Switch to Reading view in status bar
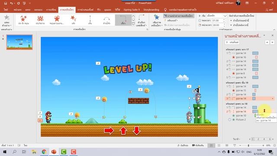The image size is (277, 156). tap(227, 146)
